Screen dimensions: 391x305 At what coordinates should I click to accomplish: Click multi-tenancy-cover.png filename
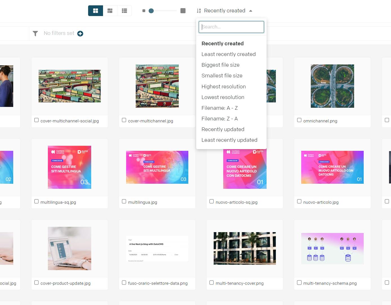tap(240, 283)
